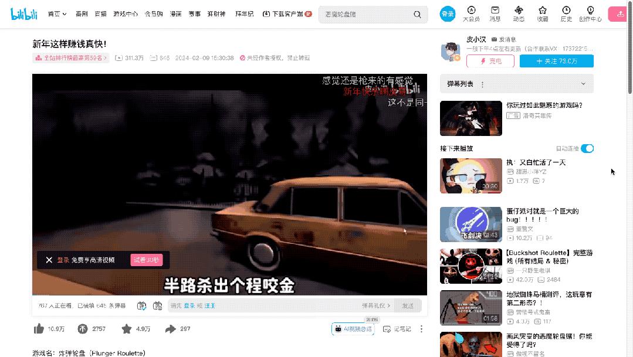Collapse the 弹幕列表 panel chevron
The width and height of the screenshot is (633, 357).
click(583, 84)
